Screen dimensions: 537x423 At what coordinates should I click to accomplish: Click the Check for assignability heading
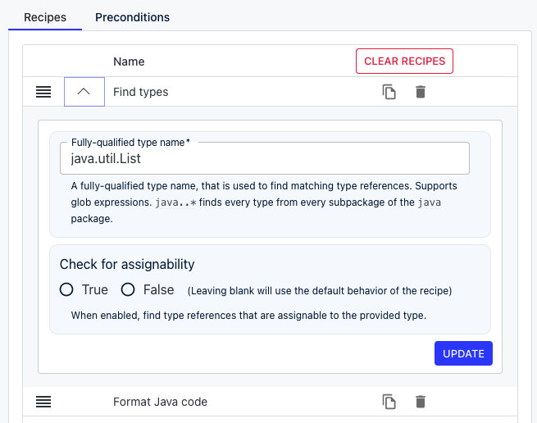(127, 265)
